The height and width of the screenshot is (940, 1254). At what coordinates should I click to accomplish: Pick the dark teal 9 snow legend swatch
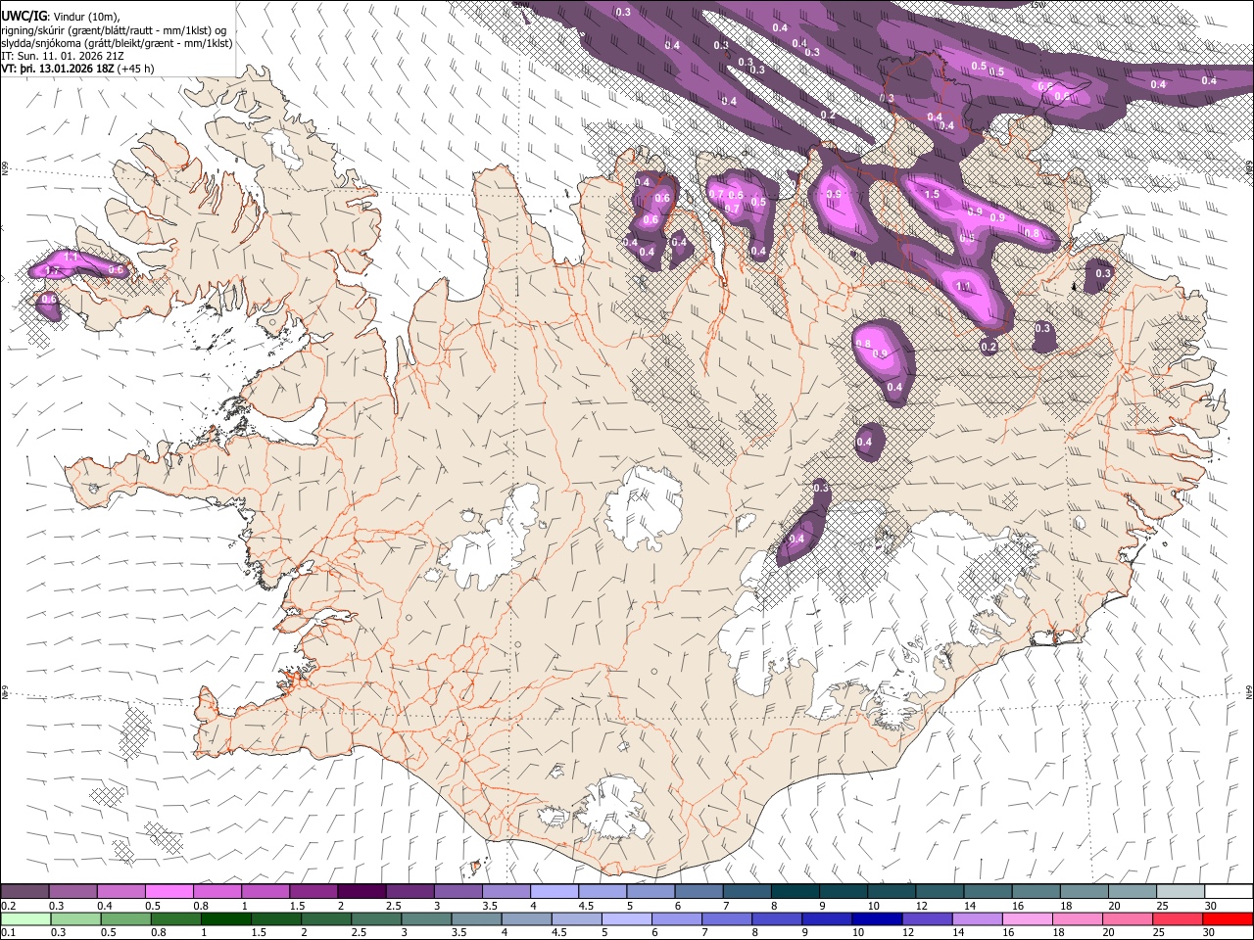843,892
